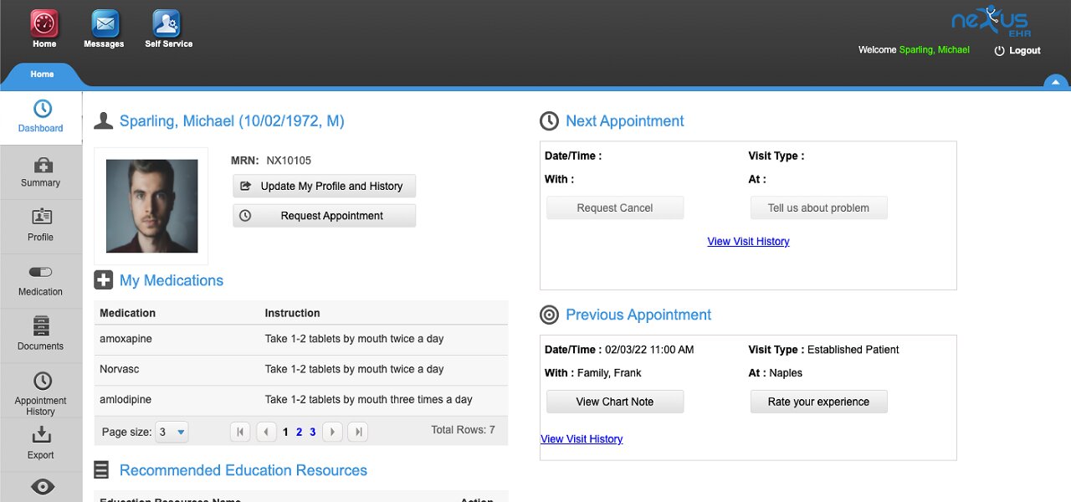Go to Profile in the sidebar
The height and width of the screenshot is (502, 1071).
coord(42,218)
